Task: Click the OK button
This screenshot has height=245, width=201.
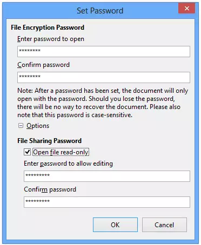Action: click(x=115, y=224)
